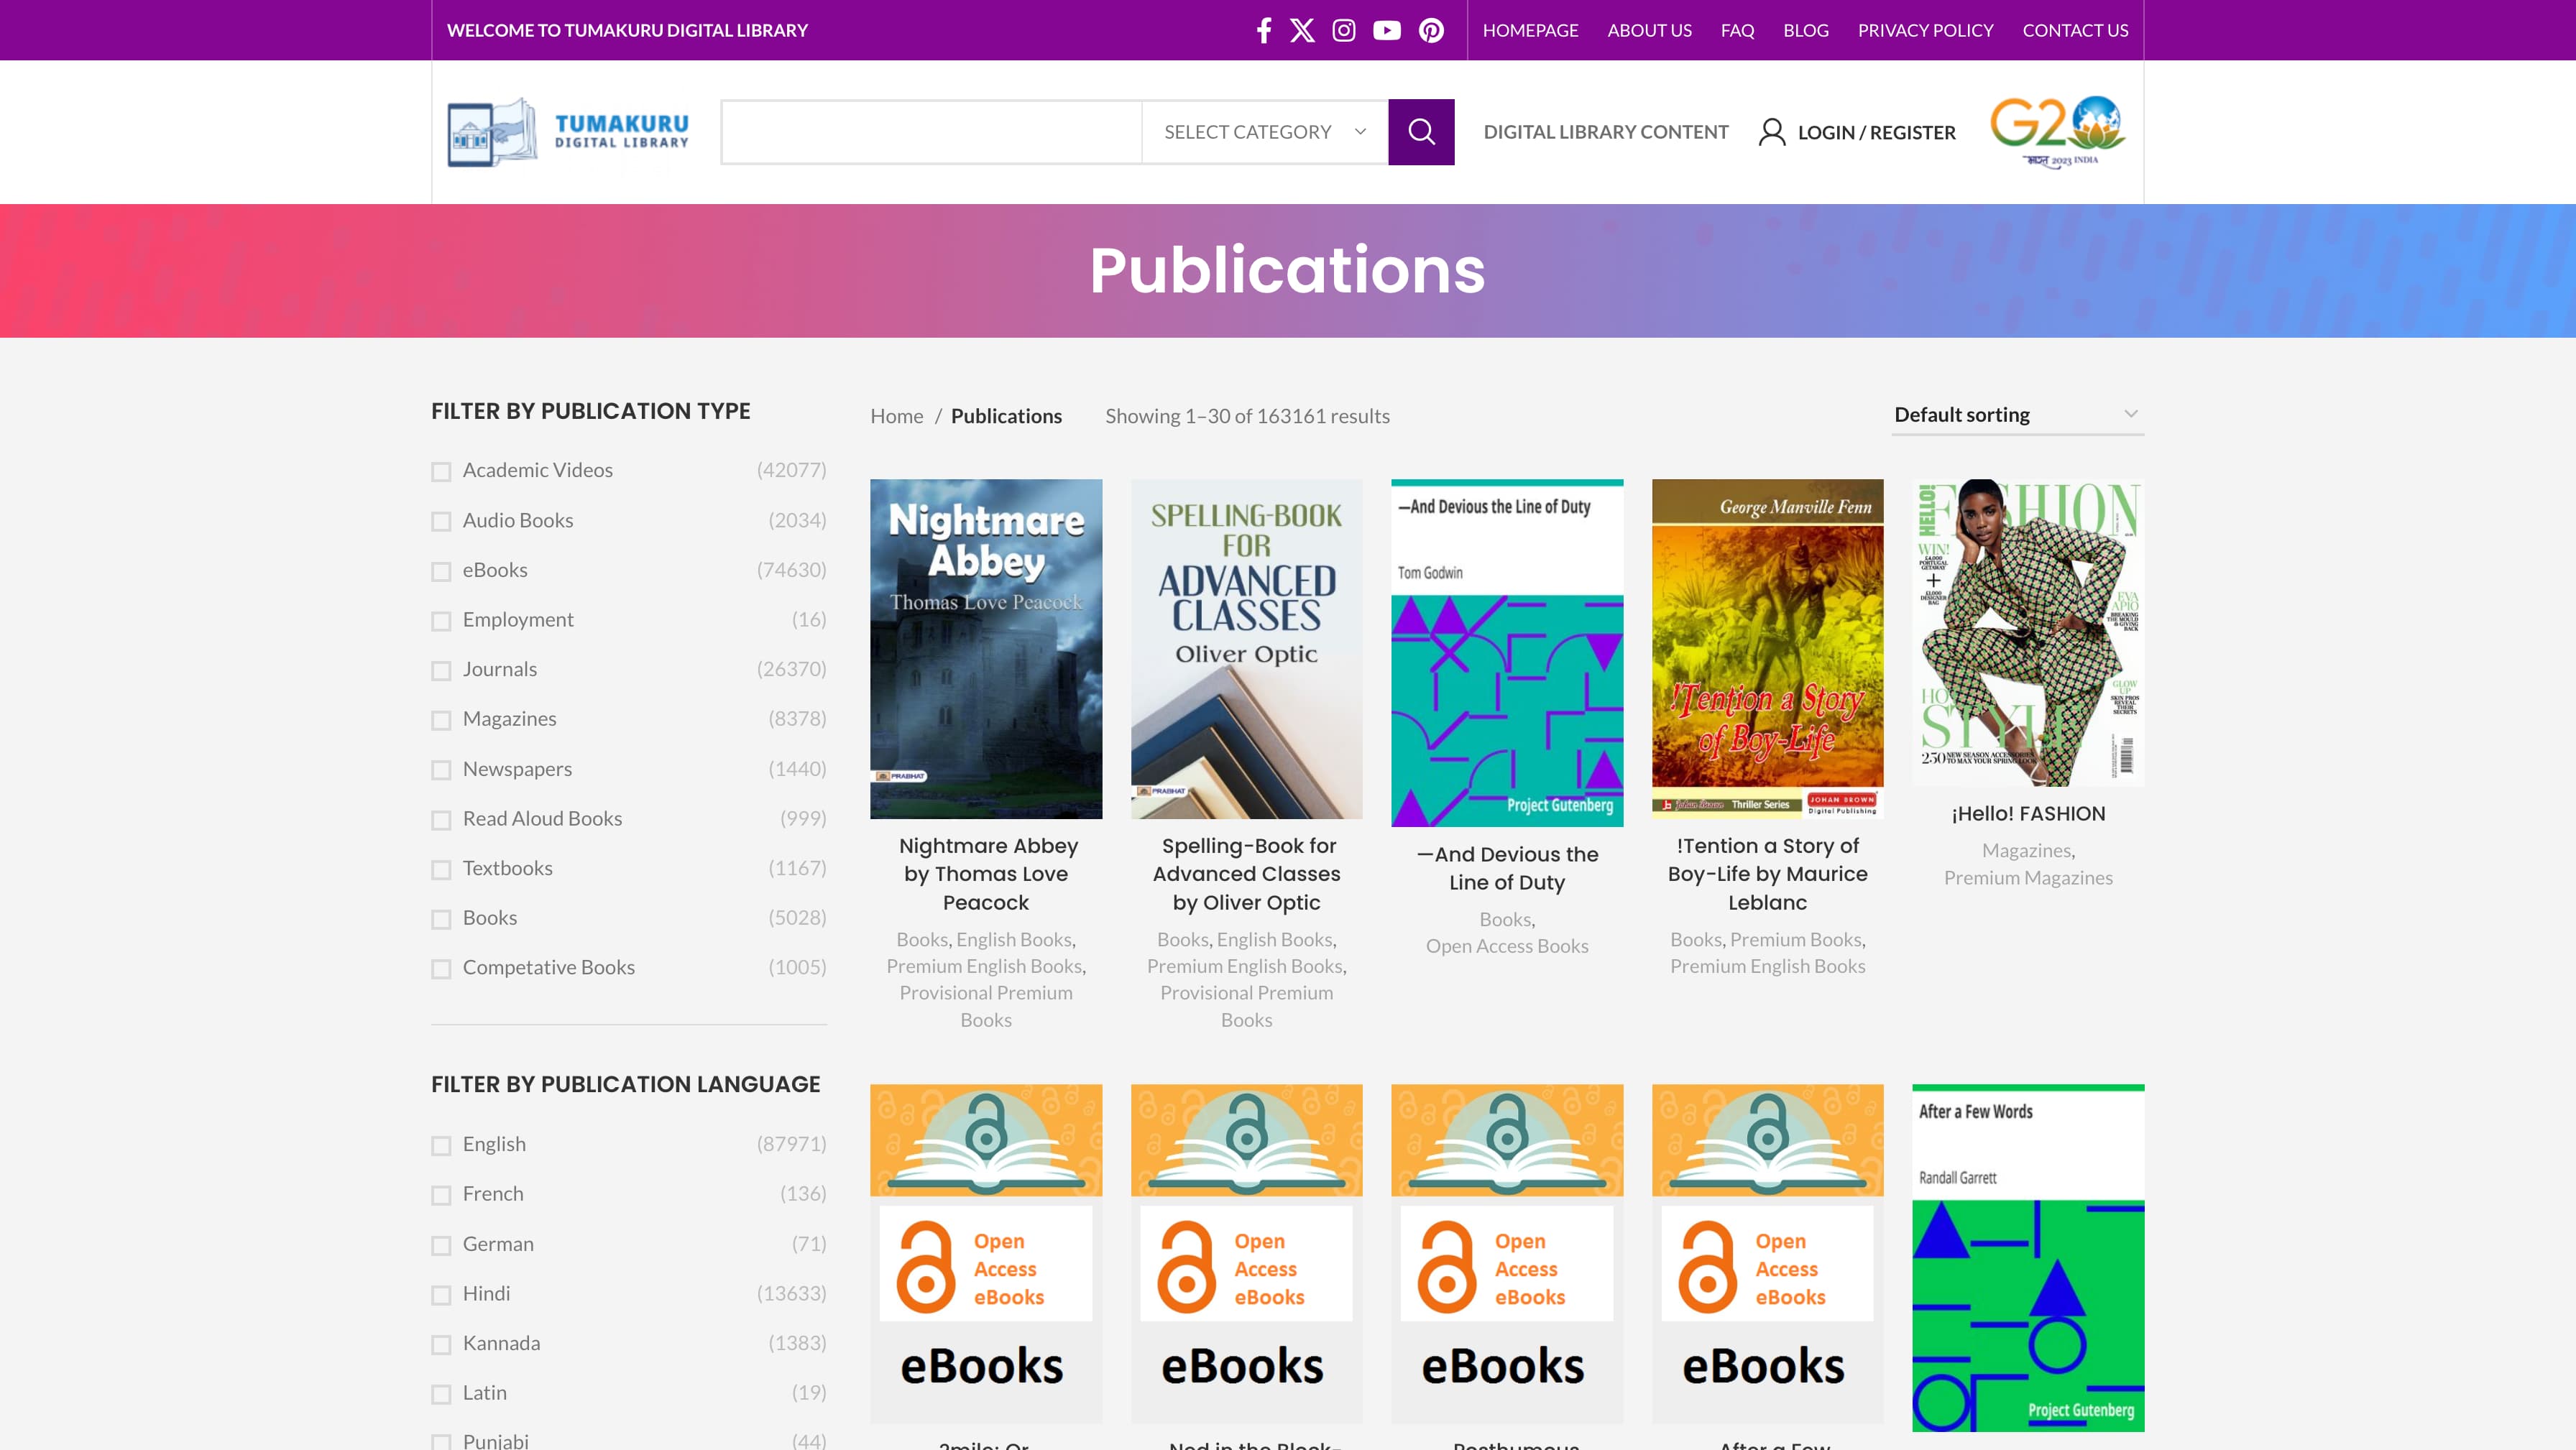Visit the Instagram page
This screenshot has width=2576, height=1450.
(1343, 30)
